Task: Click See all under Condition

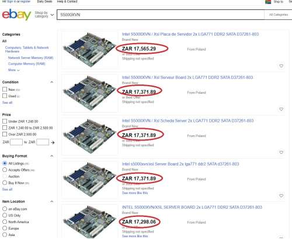Action: tap(7, 103)
